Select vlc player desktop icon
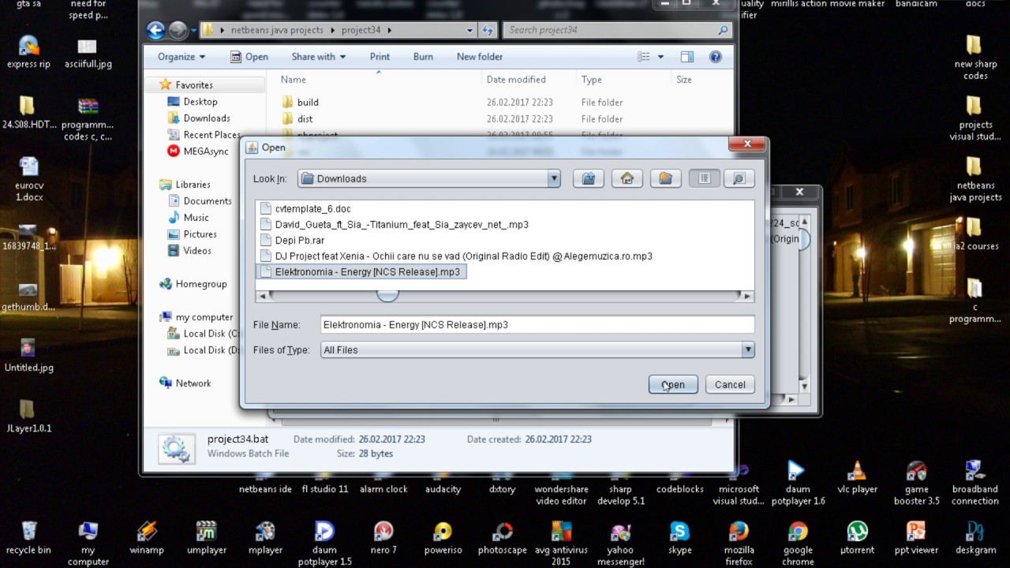Screen dimensions: 1010x568 point(857,477)
